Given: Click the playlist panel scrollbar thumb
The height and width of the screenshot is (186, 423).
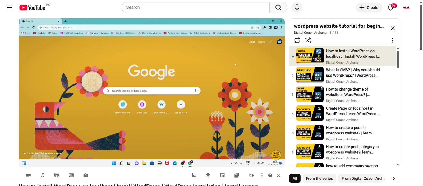Looking at the screenshot, I should [398, 59].
